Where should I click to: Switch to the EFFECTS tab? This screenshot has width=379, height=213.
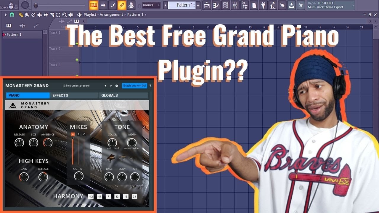tap(74, 95)
